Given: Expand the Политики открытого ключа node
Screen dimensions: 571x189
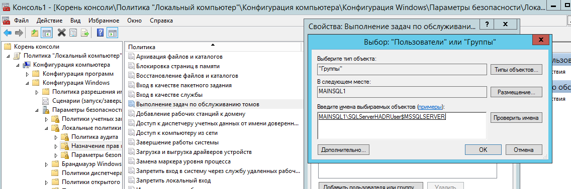Looking at the screenshot, I should point(46,182).
